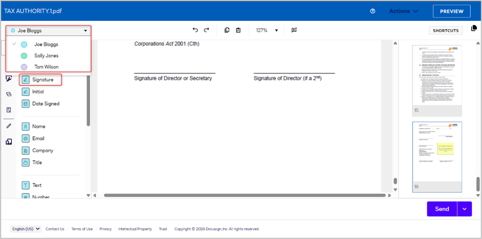Expand the Send options chevron
This screenshot has height=239, width=482.
pyautogui.click(x=465, y=209)
